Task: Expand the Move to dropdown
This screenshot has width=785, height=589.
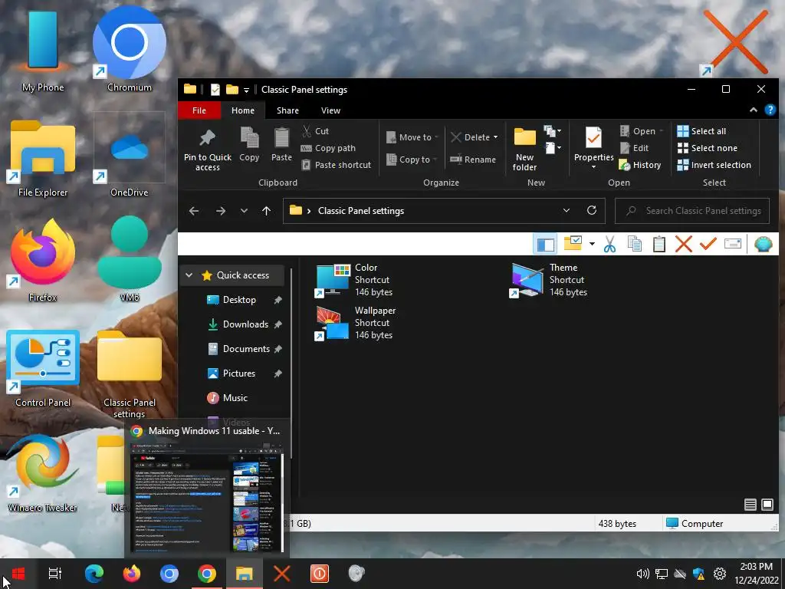Action: click(x=436, y=137)
